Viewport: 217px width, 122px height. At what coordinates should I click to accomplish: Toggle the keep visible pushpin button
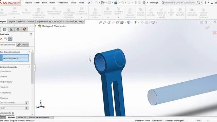click(x=10, y=39)
